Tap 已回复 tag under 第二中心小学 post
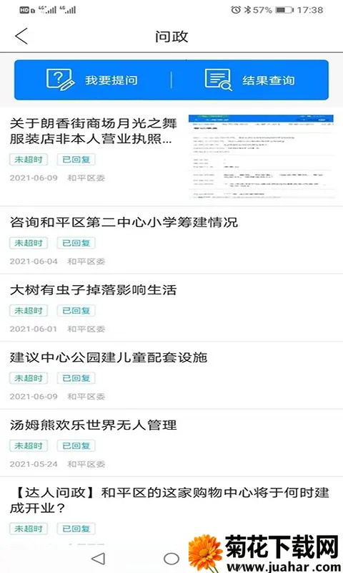The height and width of the screenshot is (573, 343). pos(76,243)
